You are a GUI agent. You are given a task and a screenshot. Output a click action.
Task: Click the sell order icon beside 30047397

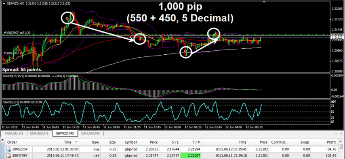(x=8, y=156)
